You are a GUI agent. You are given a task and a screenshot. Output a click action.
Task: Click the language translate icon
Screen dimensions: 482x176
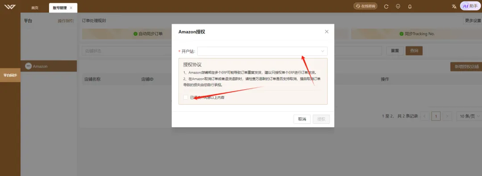tap(454, 6)
